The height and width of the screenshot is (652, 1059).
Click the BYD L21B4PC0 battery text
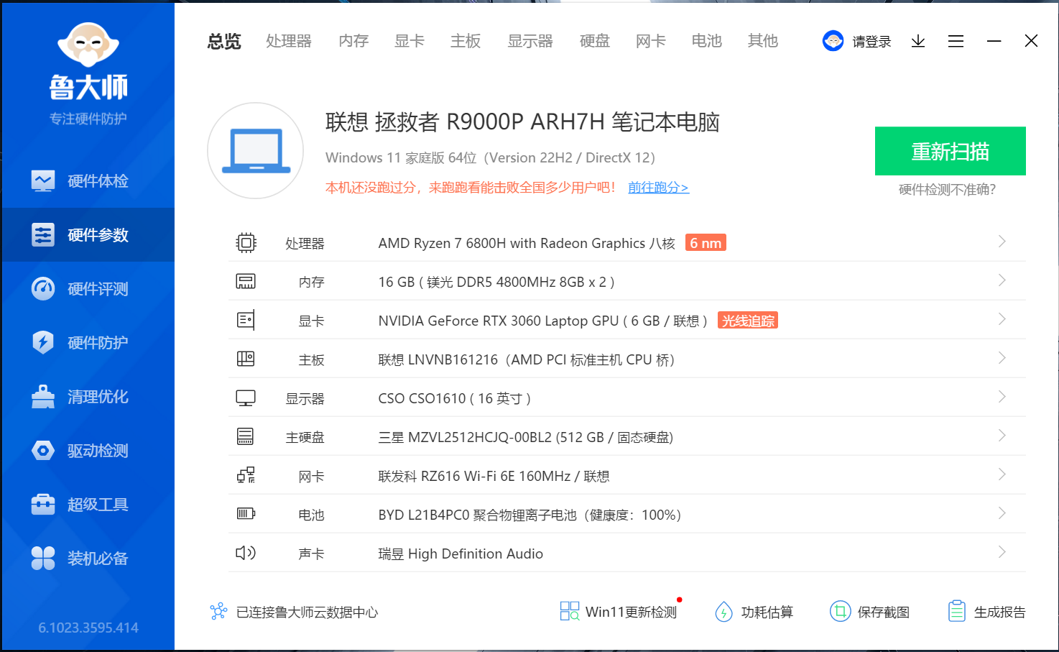529,515
